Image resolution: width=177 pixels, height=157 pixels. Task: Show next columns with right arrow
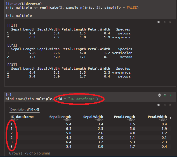[171, 118]
